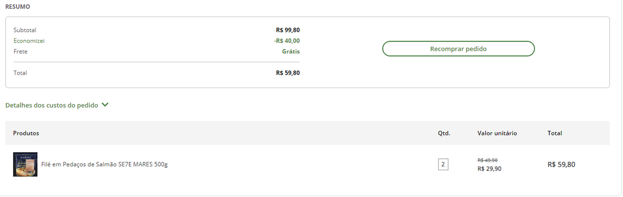Click the green -R$ 40,00 savings amount
623x197 pixels.
pyautogui.click(x=287, y=41)
